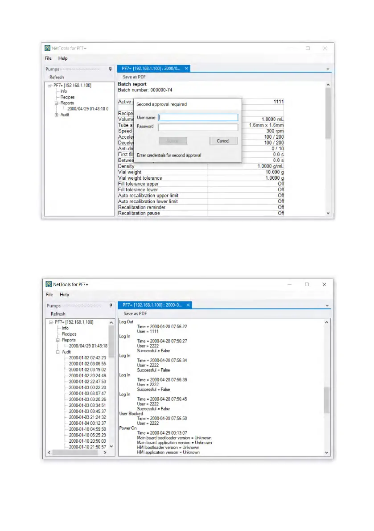
Task: Select audit entry 2000-01-03 03:07:47
Action: coord(87,394)
